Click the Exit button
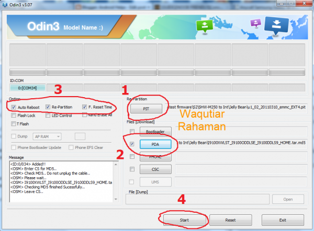The image size is (314, 231). [283, 220]
